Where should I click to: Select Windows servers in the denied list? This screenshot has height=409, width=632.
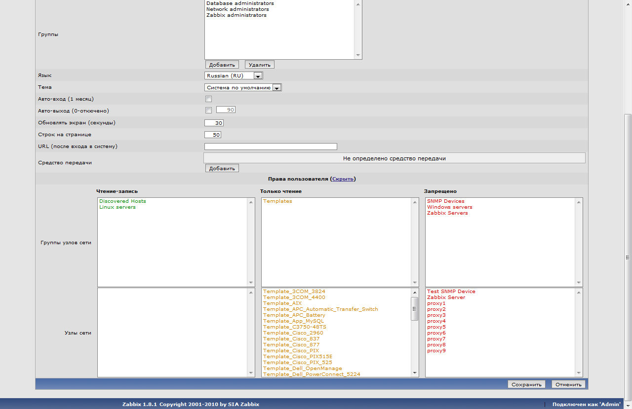point(450,207)
